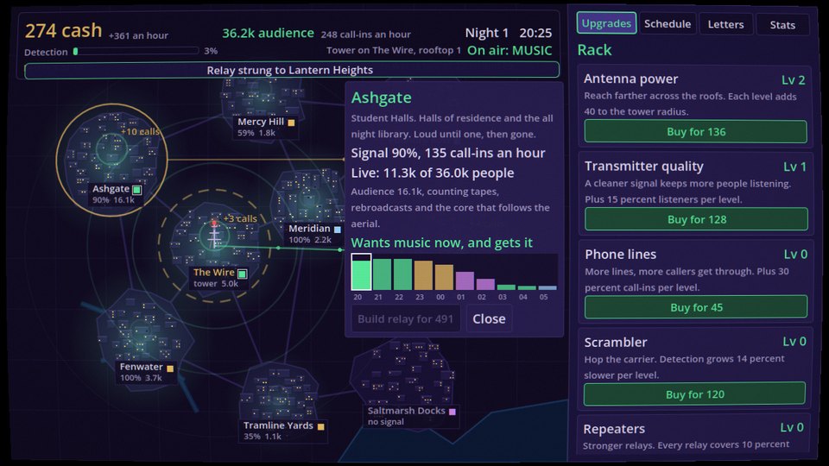829x466 pixels.
Task: Click 'Live: 11.3k of 36.0k people' line
Action: [433, 173]
